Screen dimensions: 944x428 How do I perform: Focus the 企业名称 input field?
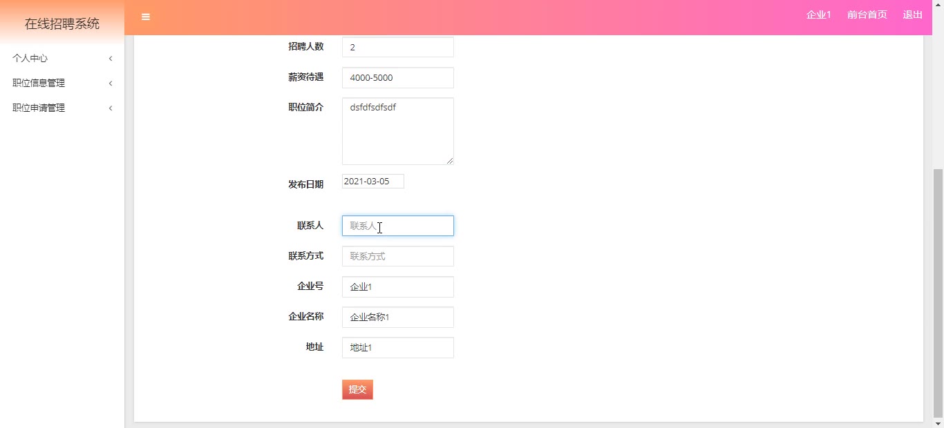(x=398, y=317)
